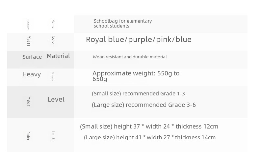Click the 'Level' label
Image resolution: width=260 pixels, height=158 pixels.
56,99
